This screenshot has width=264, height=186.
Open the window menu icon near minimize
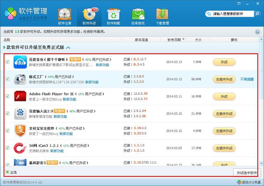239,4
